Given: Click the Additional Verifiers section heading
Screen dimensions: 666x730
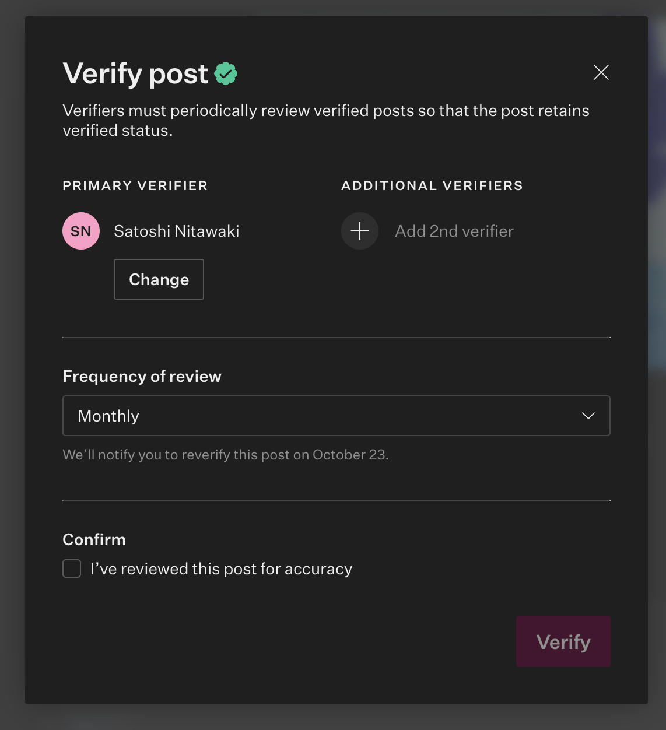Looking at the screenshot, I should tap(432, 185).
